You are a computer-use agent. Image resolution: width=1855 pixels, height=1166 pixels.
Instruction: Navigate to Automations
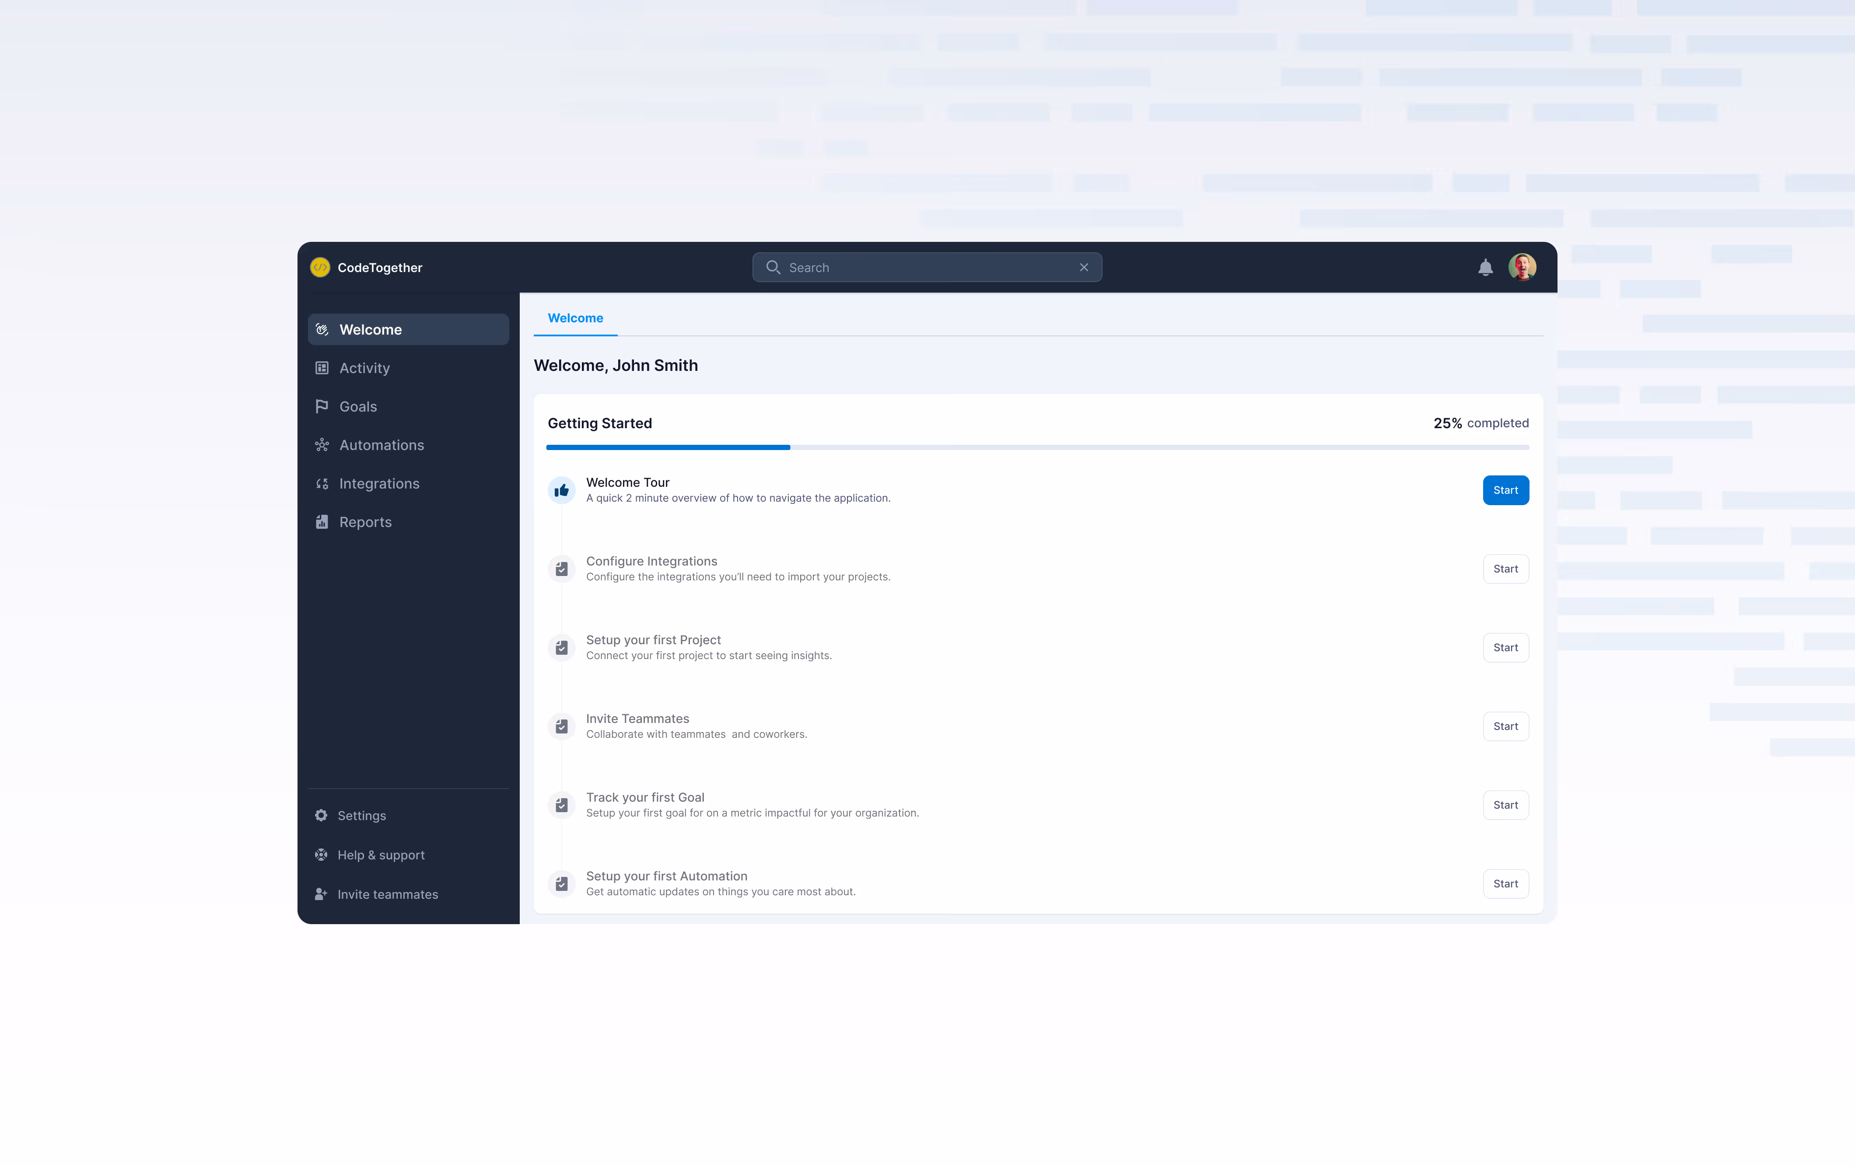(x=408, y=445)
